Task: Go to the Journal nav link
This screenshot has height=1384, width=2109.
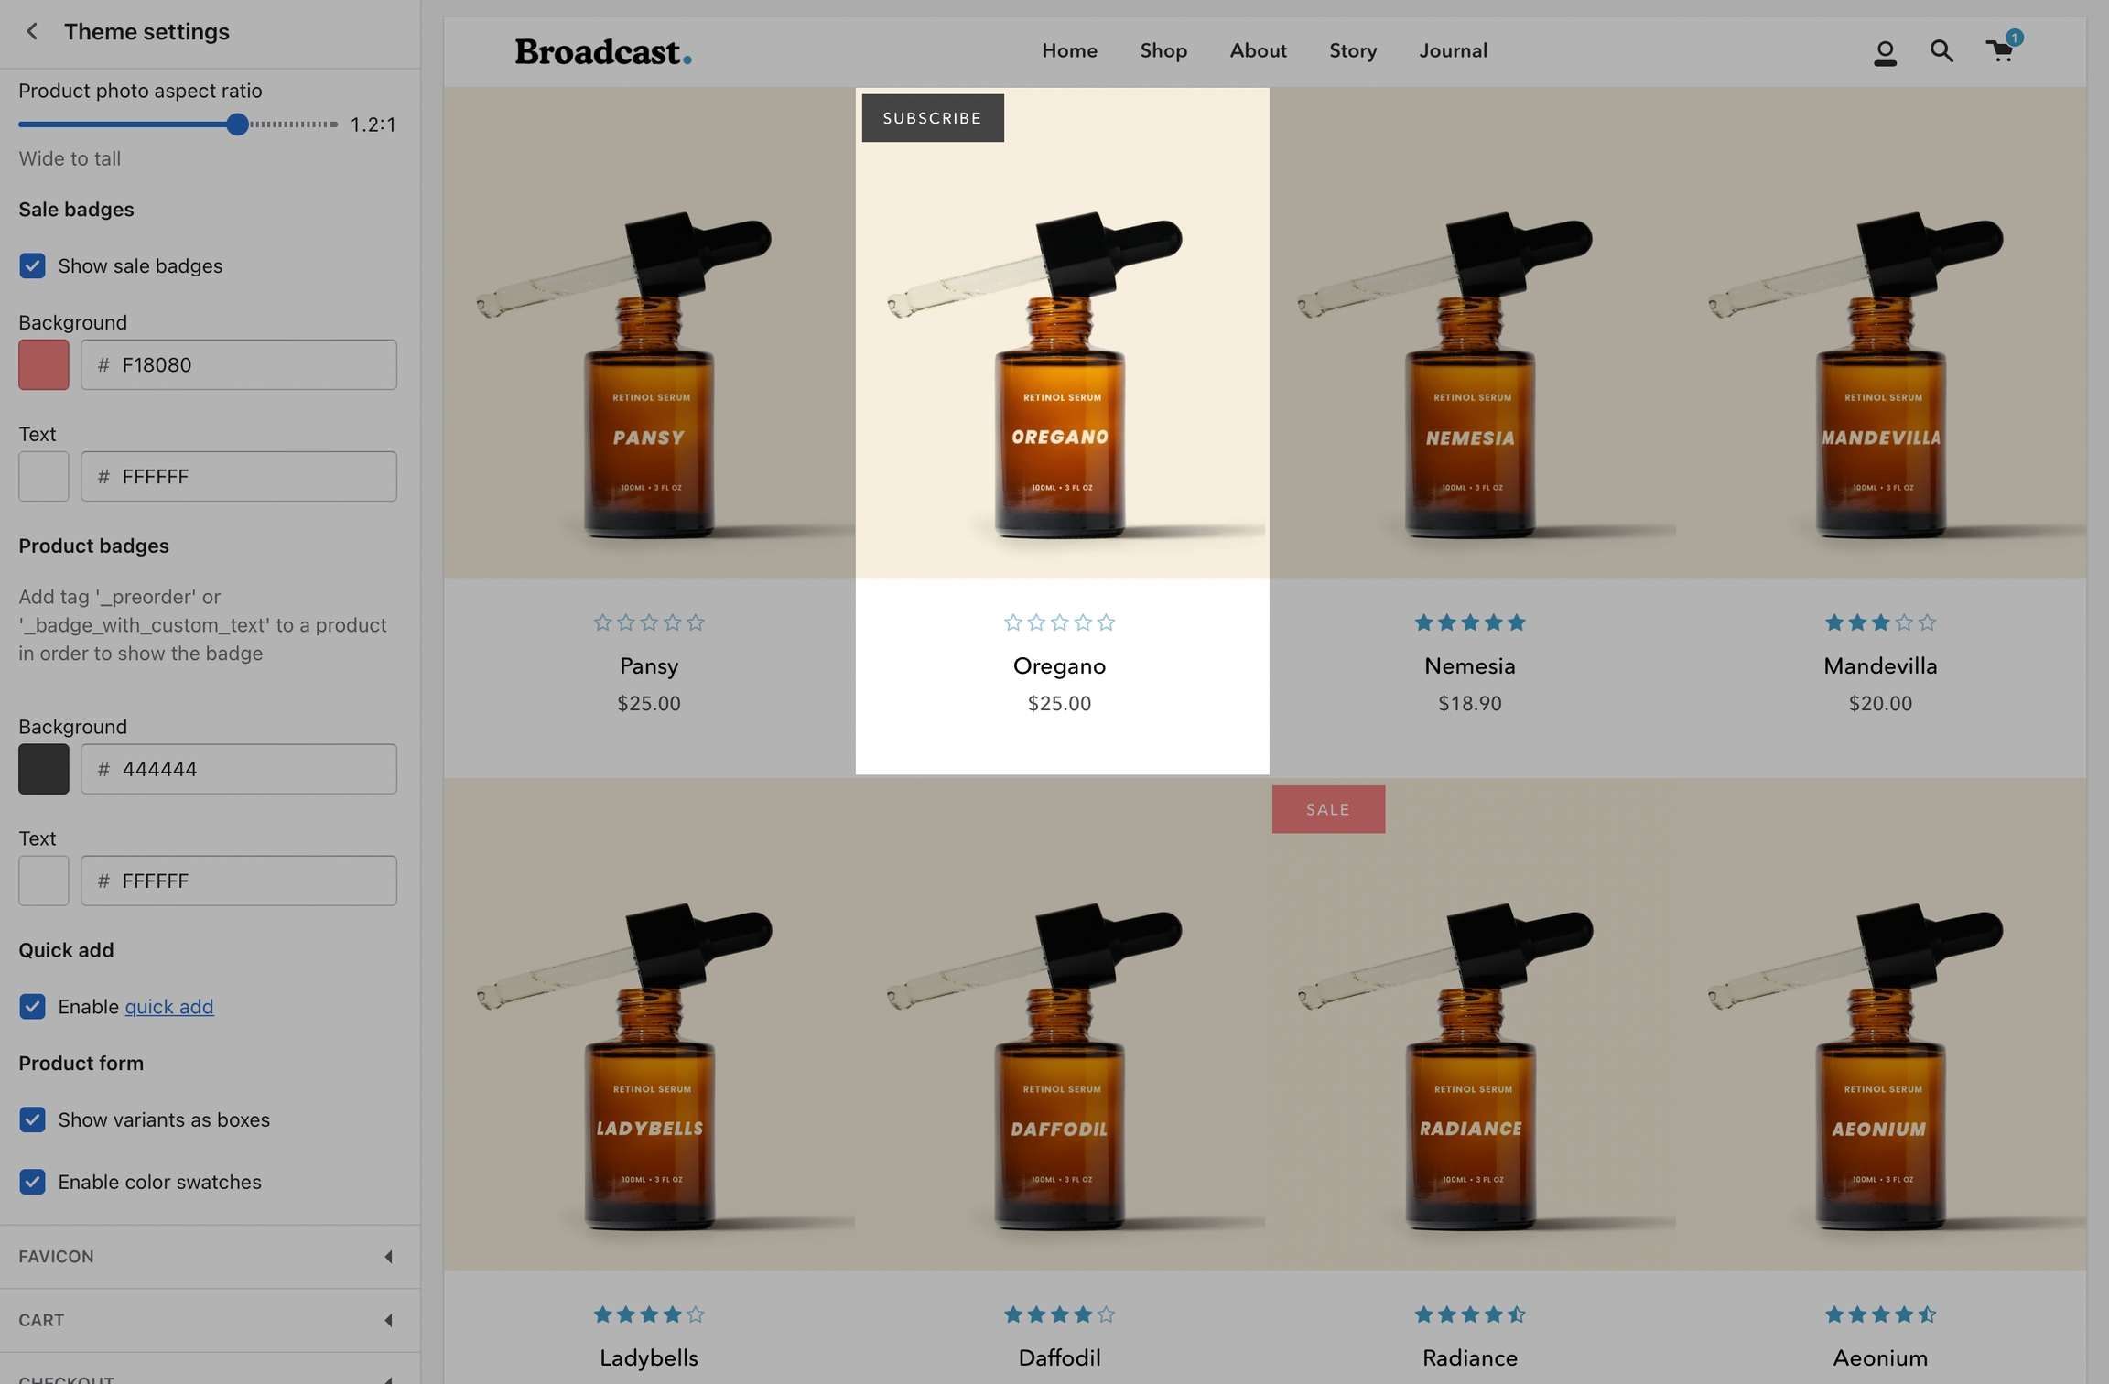Action: pos(1453,51)
